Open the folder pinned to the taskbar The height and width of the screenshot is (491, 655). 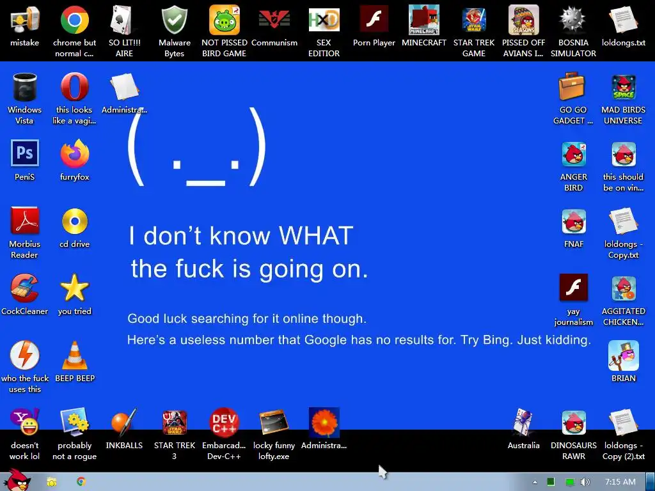pos(52,482)
